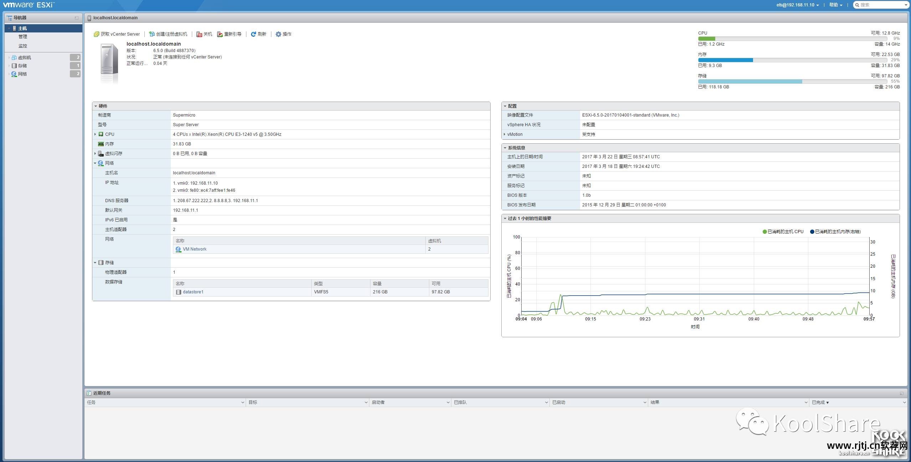Viewport: 911px width, 462px height.
Task: Collapse the storage (存储) hardware section
Action: 95,263
